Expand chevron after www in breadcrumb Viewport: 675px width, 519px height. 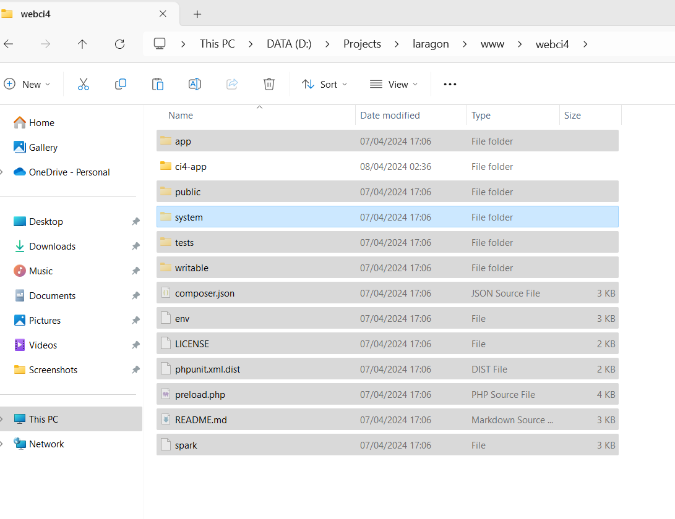click(x=520, y=44)
